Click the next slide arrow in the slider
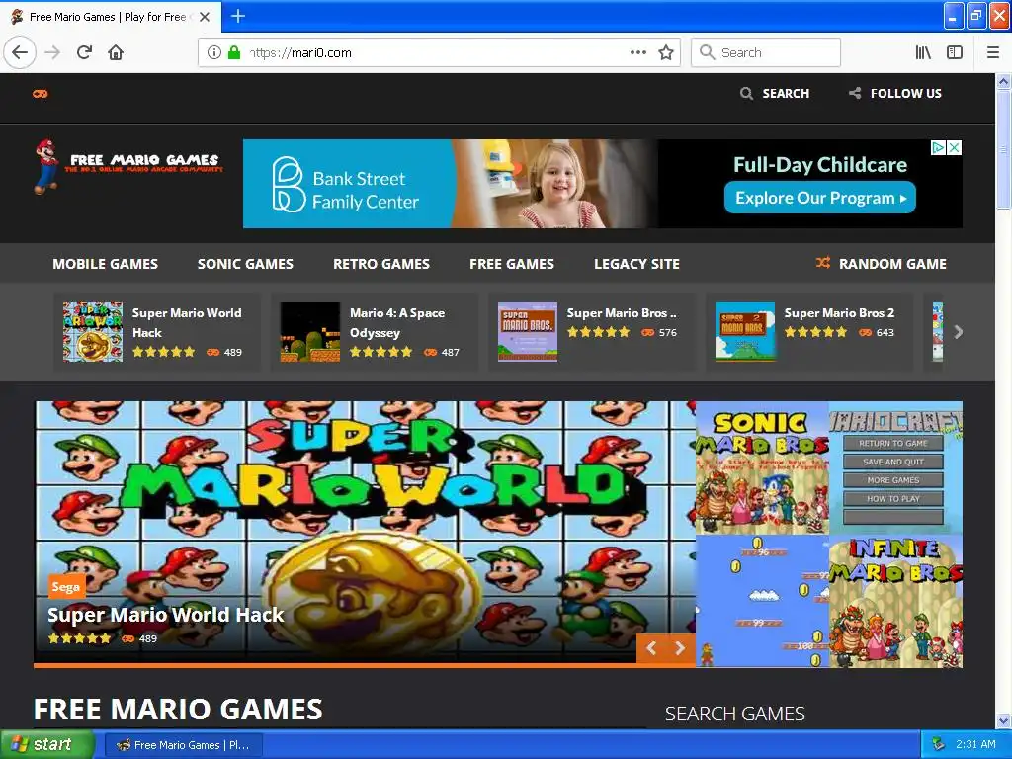The image size is (1012, 759). 680,648
